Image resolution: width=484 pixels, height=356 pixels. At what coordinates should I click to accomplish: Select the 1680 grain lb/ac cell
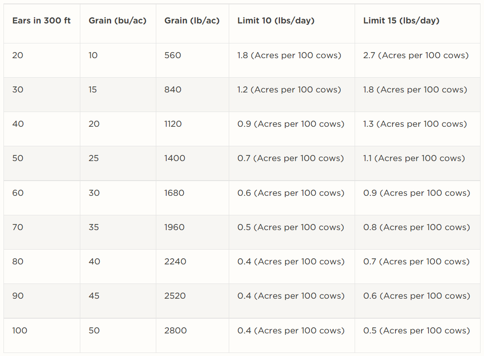coord(174,193)
